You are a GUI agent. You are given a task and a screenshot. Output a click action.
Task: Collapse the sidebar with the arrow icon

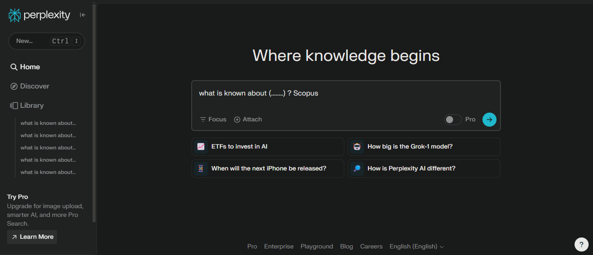82,15
